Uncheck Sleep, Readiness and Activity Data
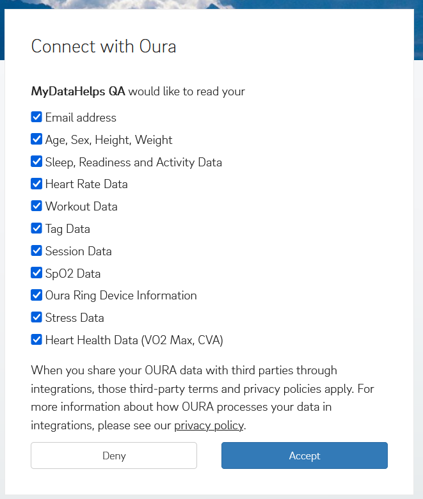423x499 pixels. coord(36,161)
